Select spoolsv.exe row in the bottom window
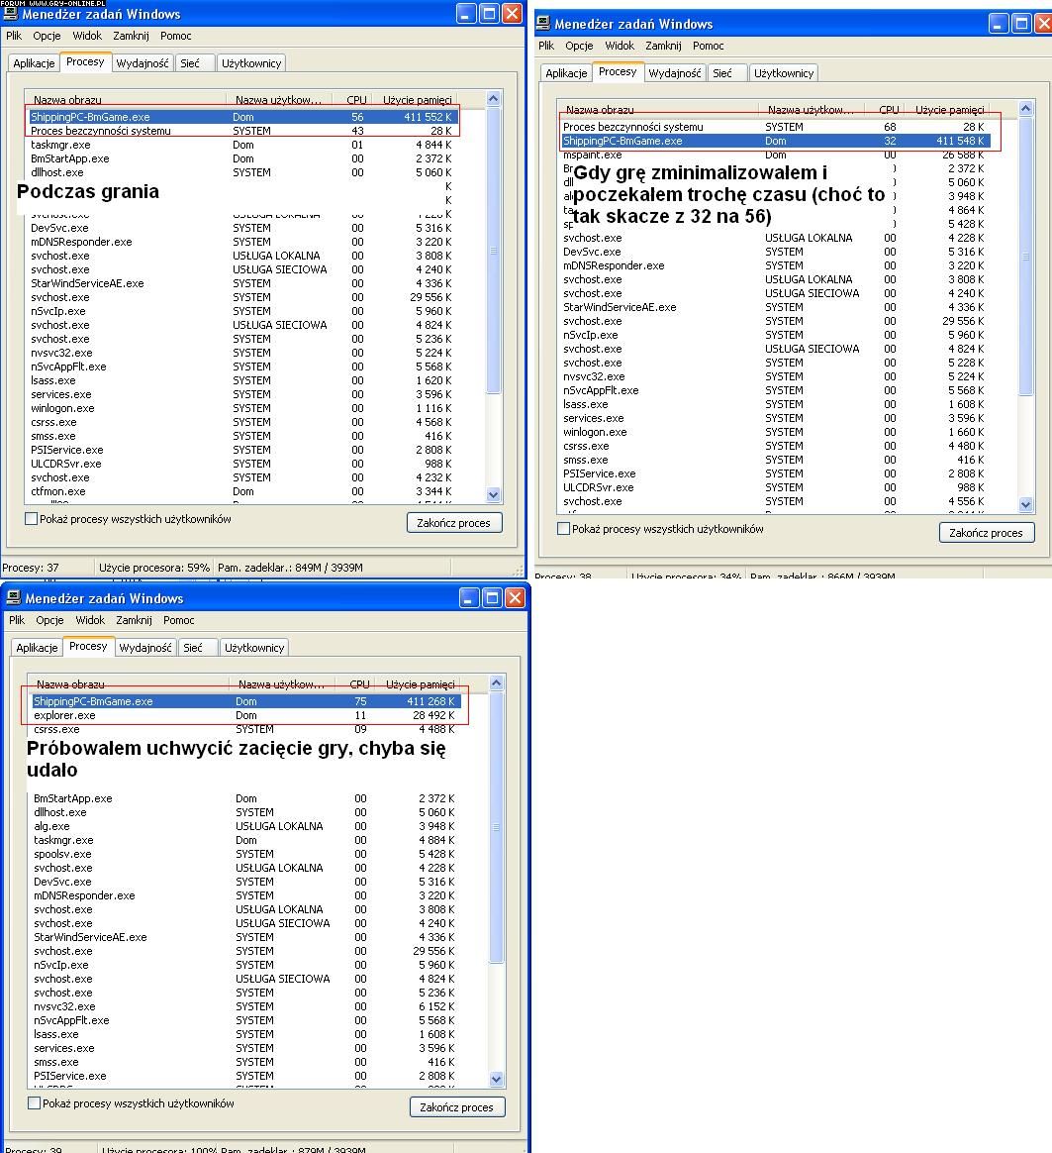The height and width of the screenshot is (1153, 1052). click(x=245, y=855)
